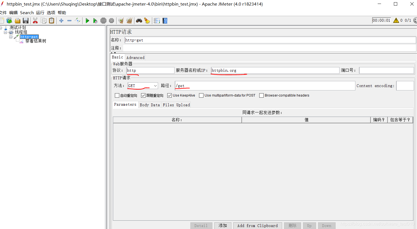
Task: Switch to the Body Data tab
Action: click(150, 105)
